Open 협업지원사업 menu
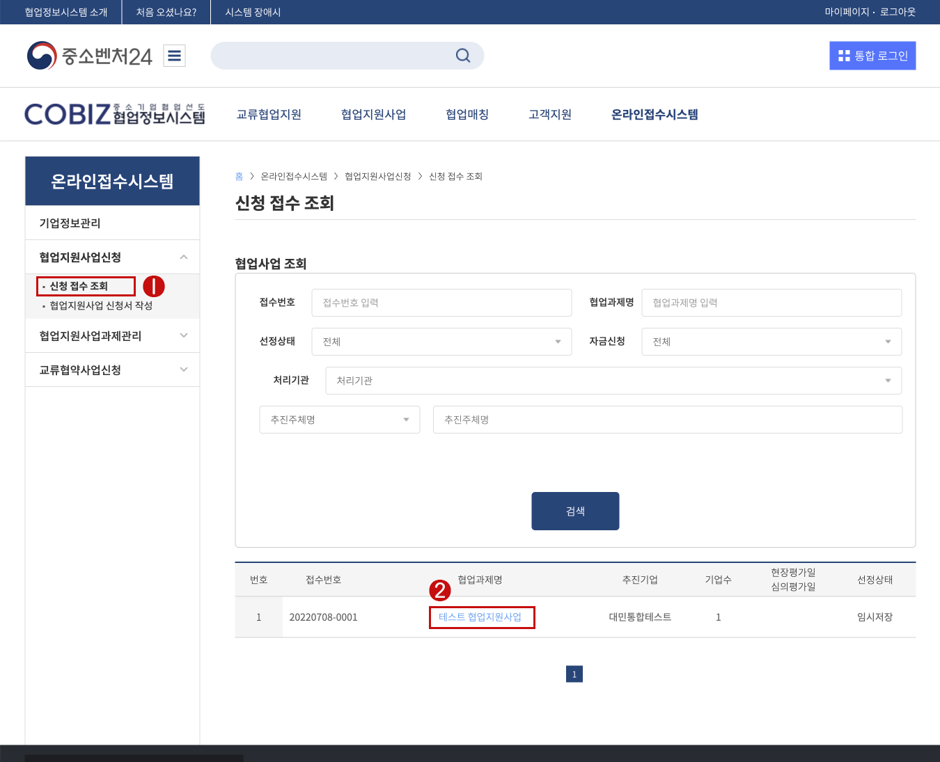Image resolution: width=940 pixels, height=762 pixels. pos(373,114)
